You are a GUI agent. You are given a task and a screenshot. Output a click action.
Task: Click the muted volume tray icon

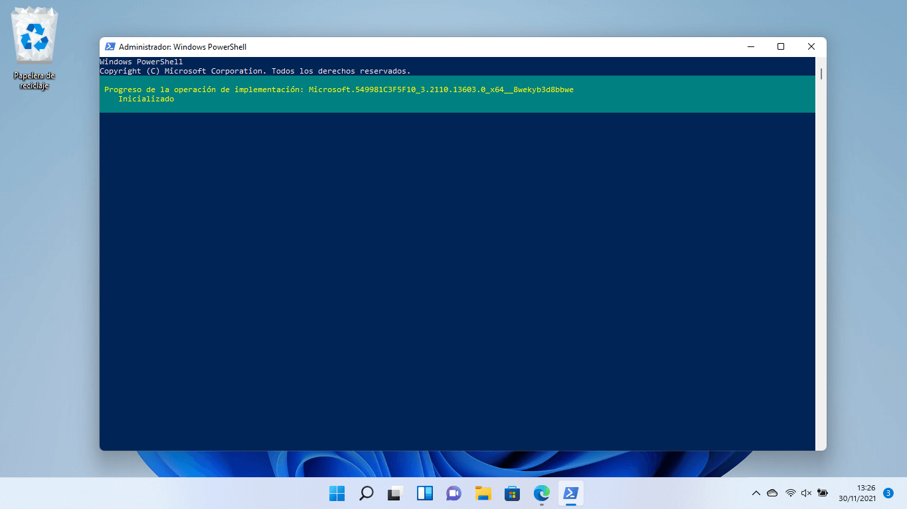click(x=806, y=493)
